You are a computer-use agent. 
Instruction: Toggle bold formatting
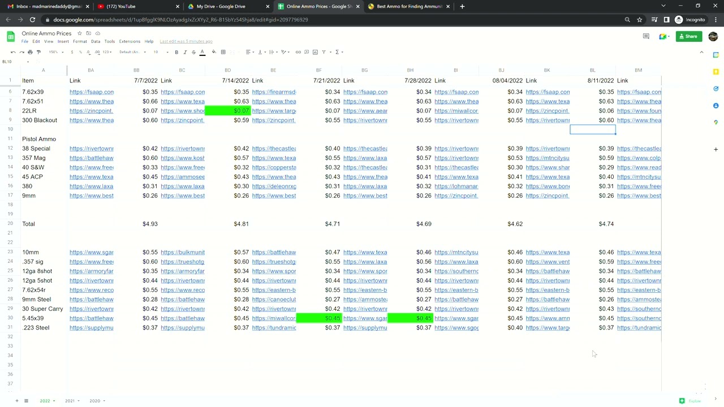[176, 52]
